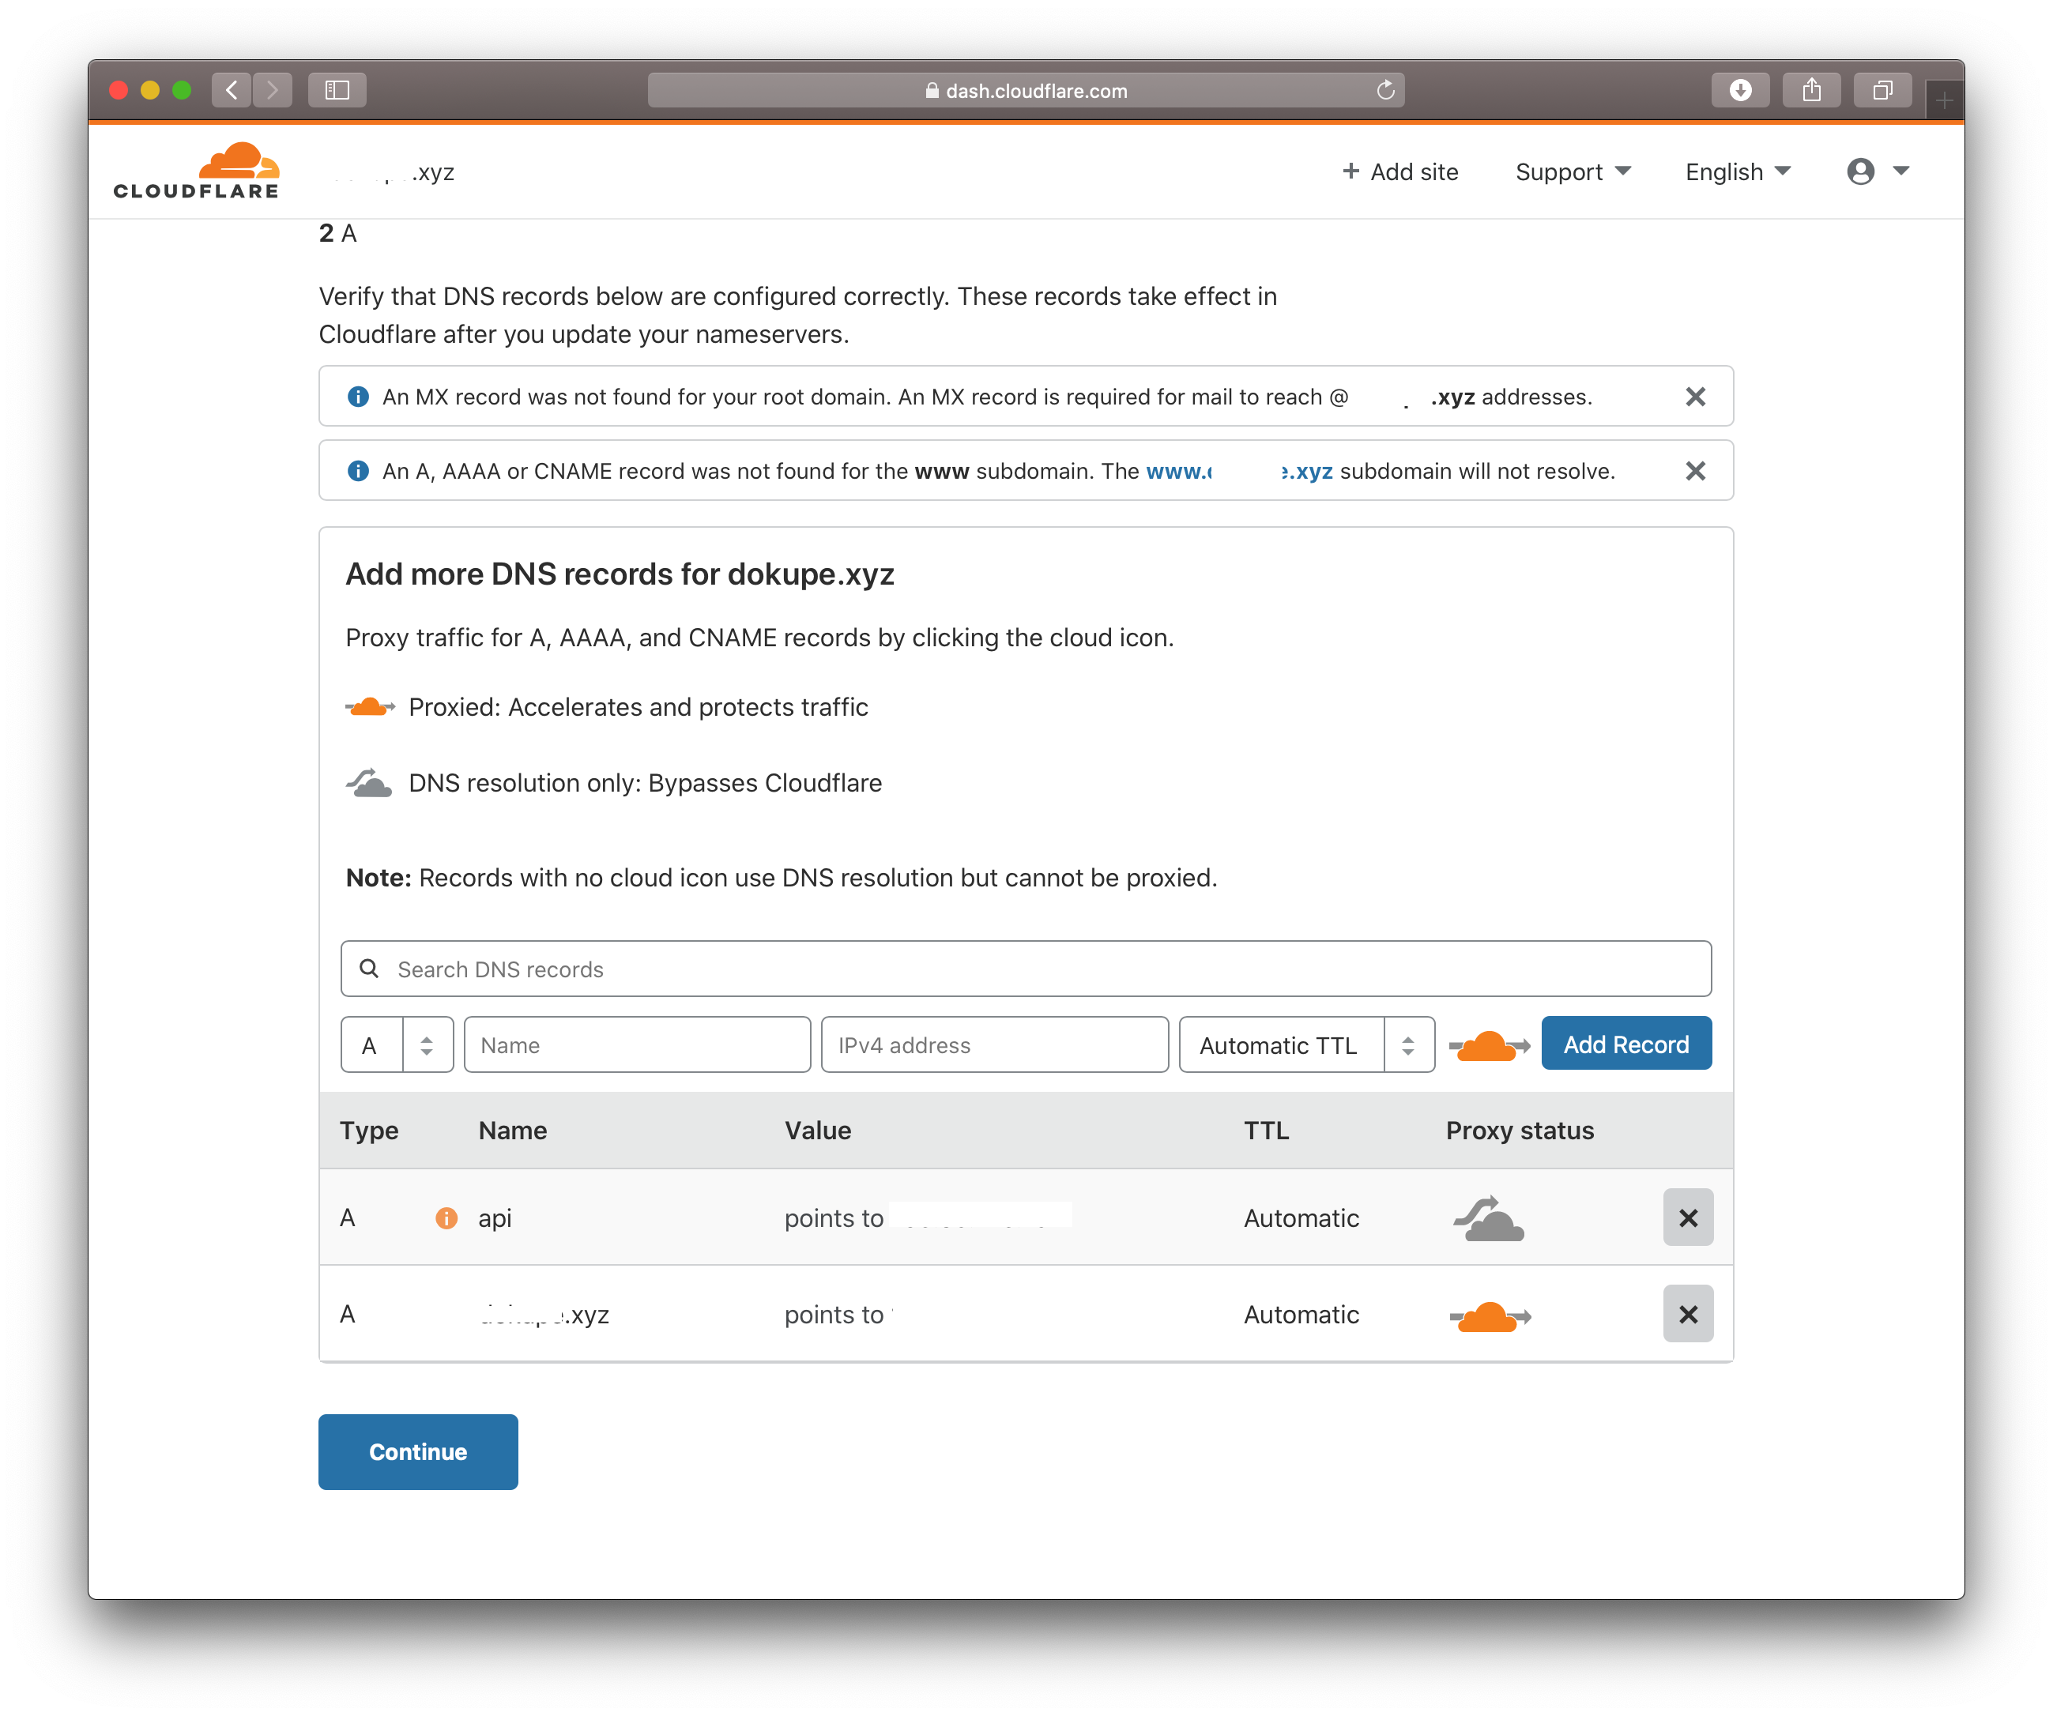Click the .xyz record name cell
Image resolution: width=2053 pixels, height=1716 pixels.
[x=544, y=1315]
